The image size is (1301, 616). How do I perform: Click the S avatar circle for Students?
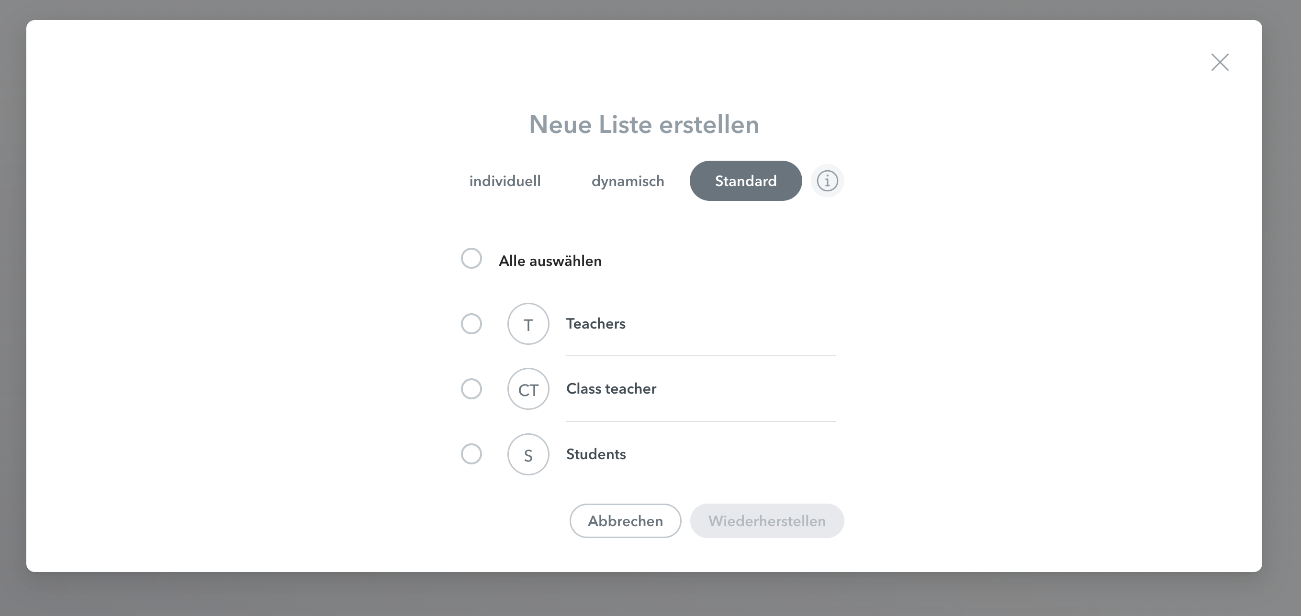[528, 454]
